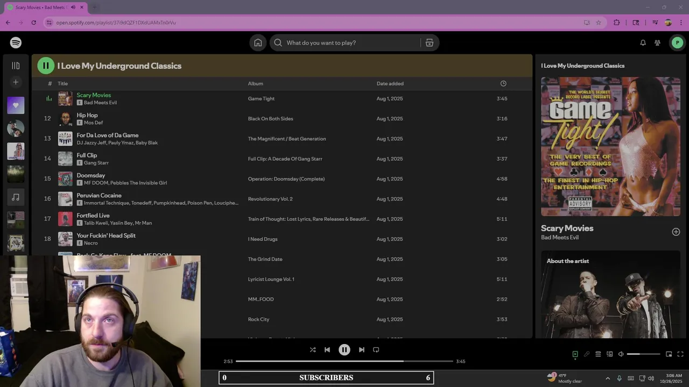The image size is (689, 387).
Task: Open the Black On Both Sides album link
Action: pyautogui.click(x=271, y=119)
